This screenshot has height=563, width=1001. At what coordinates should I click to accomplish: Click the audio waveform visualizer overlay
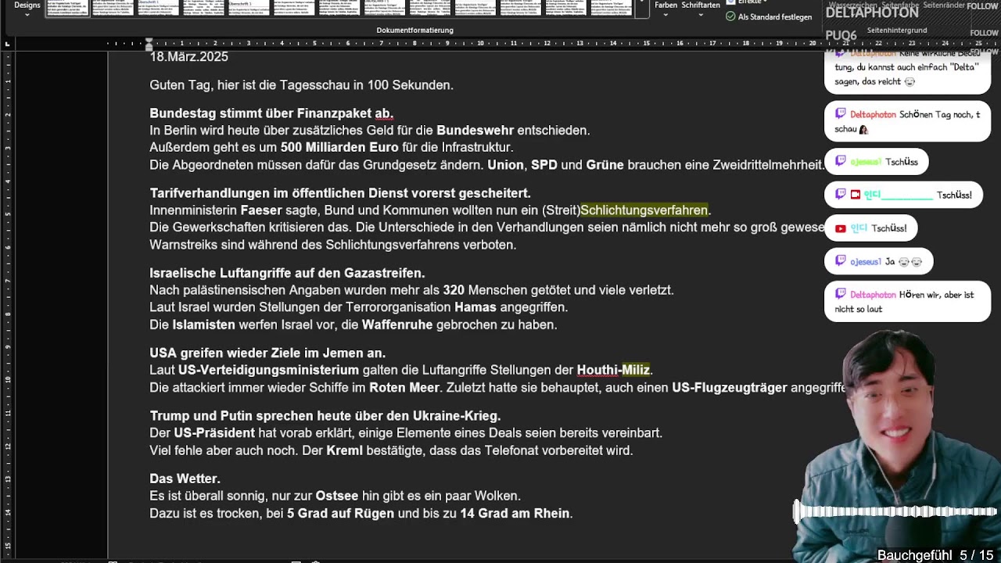[895, 512]
